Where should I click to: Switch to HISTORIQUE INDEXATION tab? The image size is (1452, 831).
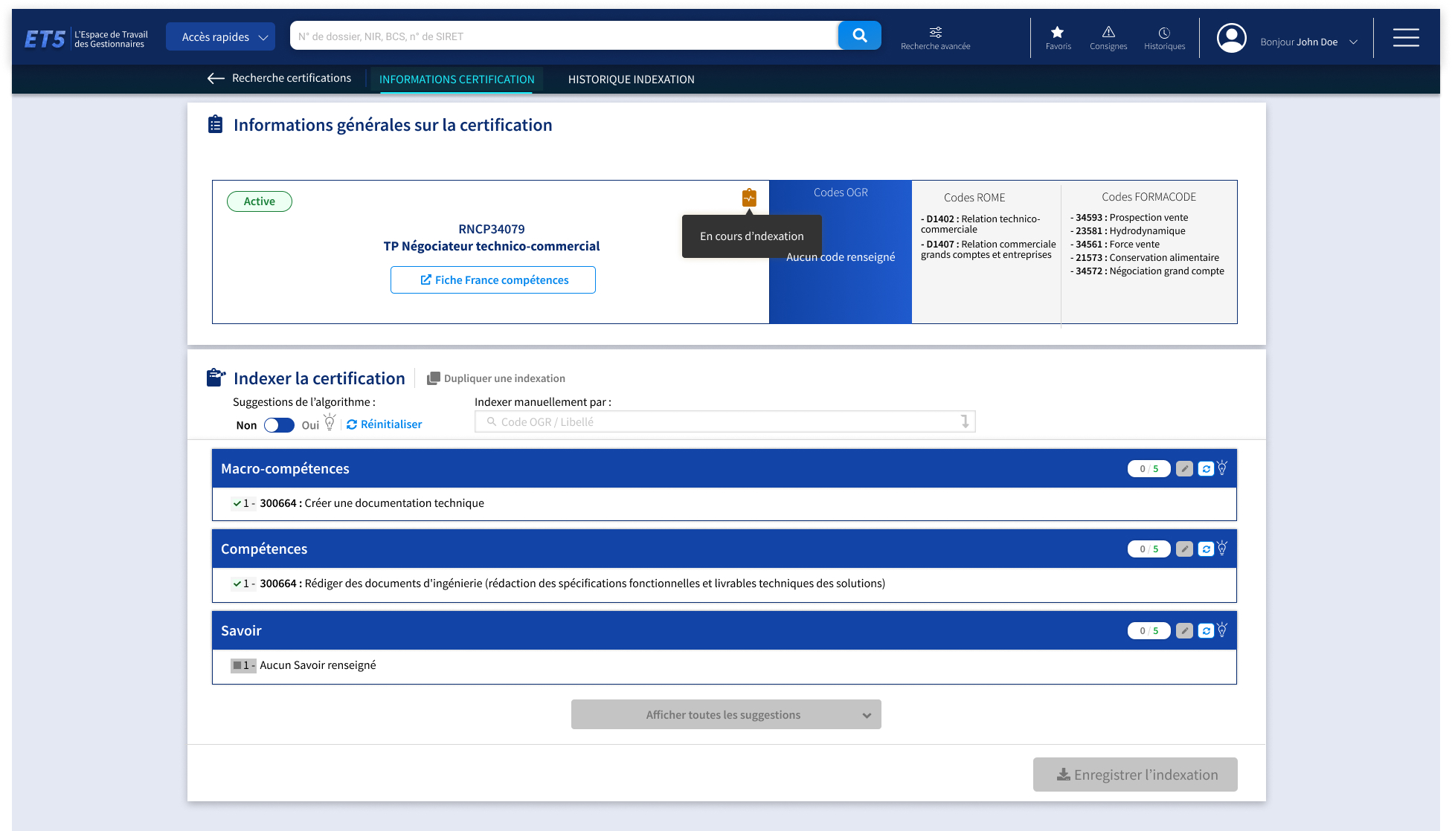coord(631,80)
